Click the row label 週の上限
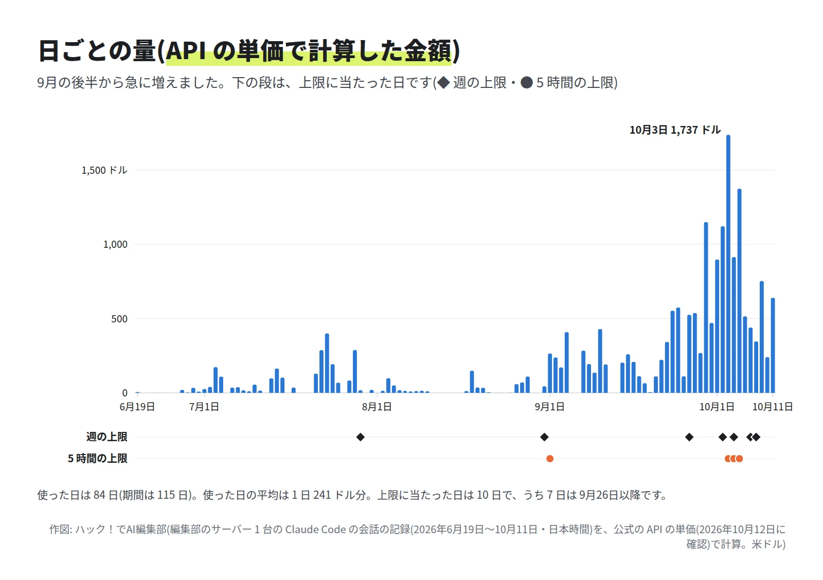 pos(106,437)
